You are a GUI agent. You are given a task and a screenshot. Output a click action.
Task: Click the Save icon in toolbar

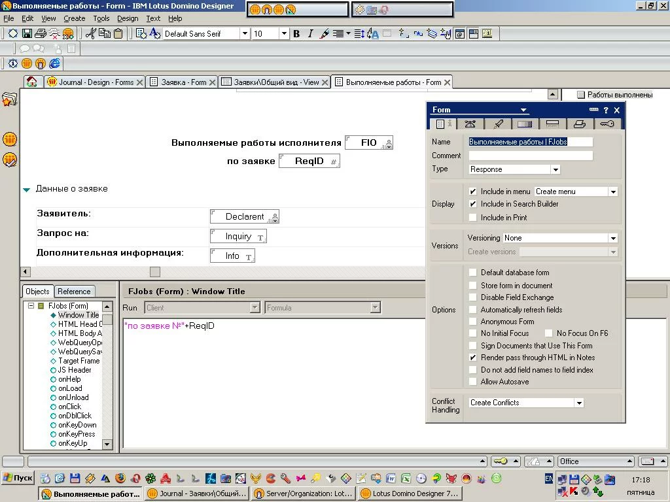27,33
